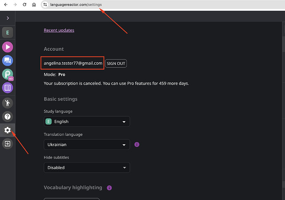The height and width of the screenshot is (200, 285).
Task: Open the Translation language Ukrainian dropdown
Action: click(x=87, y=144)
